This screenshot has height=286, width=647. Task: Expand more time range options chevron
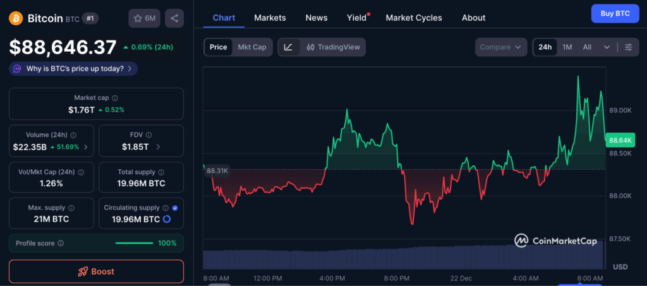coord(607,47)
